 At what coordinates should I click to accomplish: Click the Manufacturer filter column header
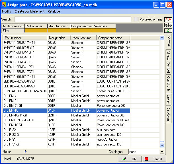tap(59, 26)
